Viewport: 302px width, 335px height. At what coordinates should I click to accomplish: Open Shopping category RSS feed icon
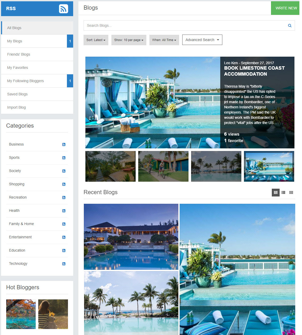[x=64, y=184]
